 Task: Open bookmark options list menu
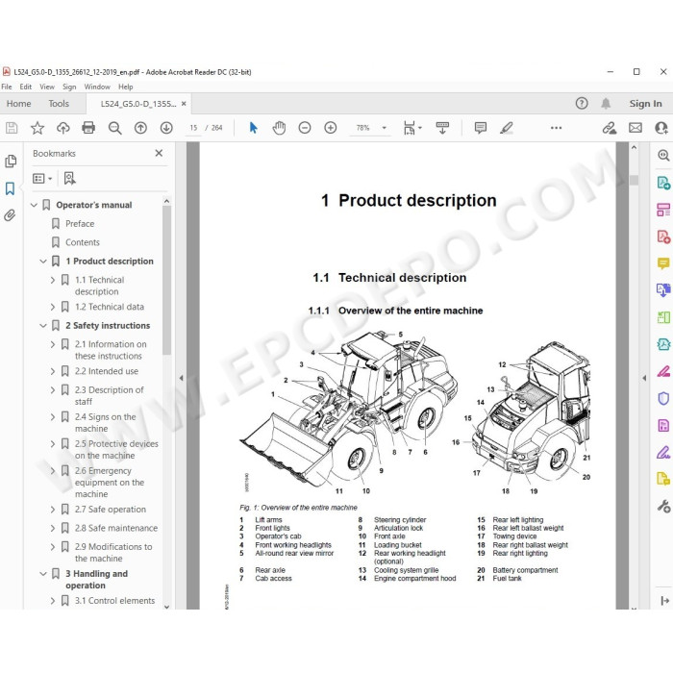click(x=42, y=179)
